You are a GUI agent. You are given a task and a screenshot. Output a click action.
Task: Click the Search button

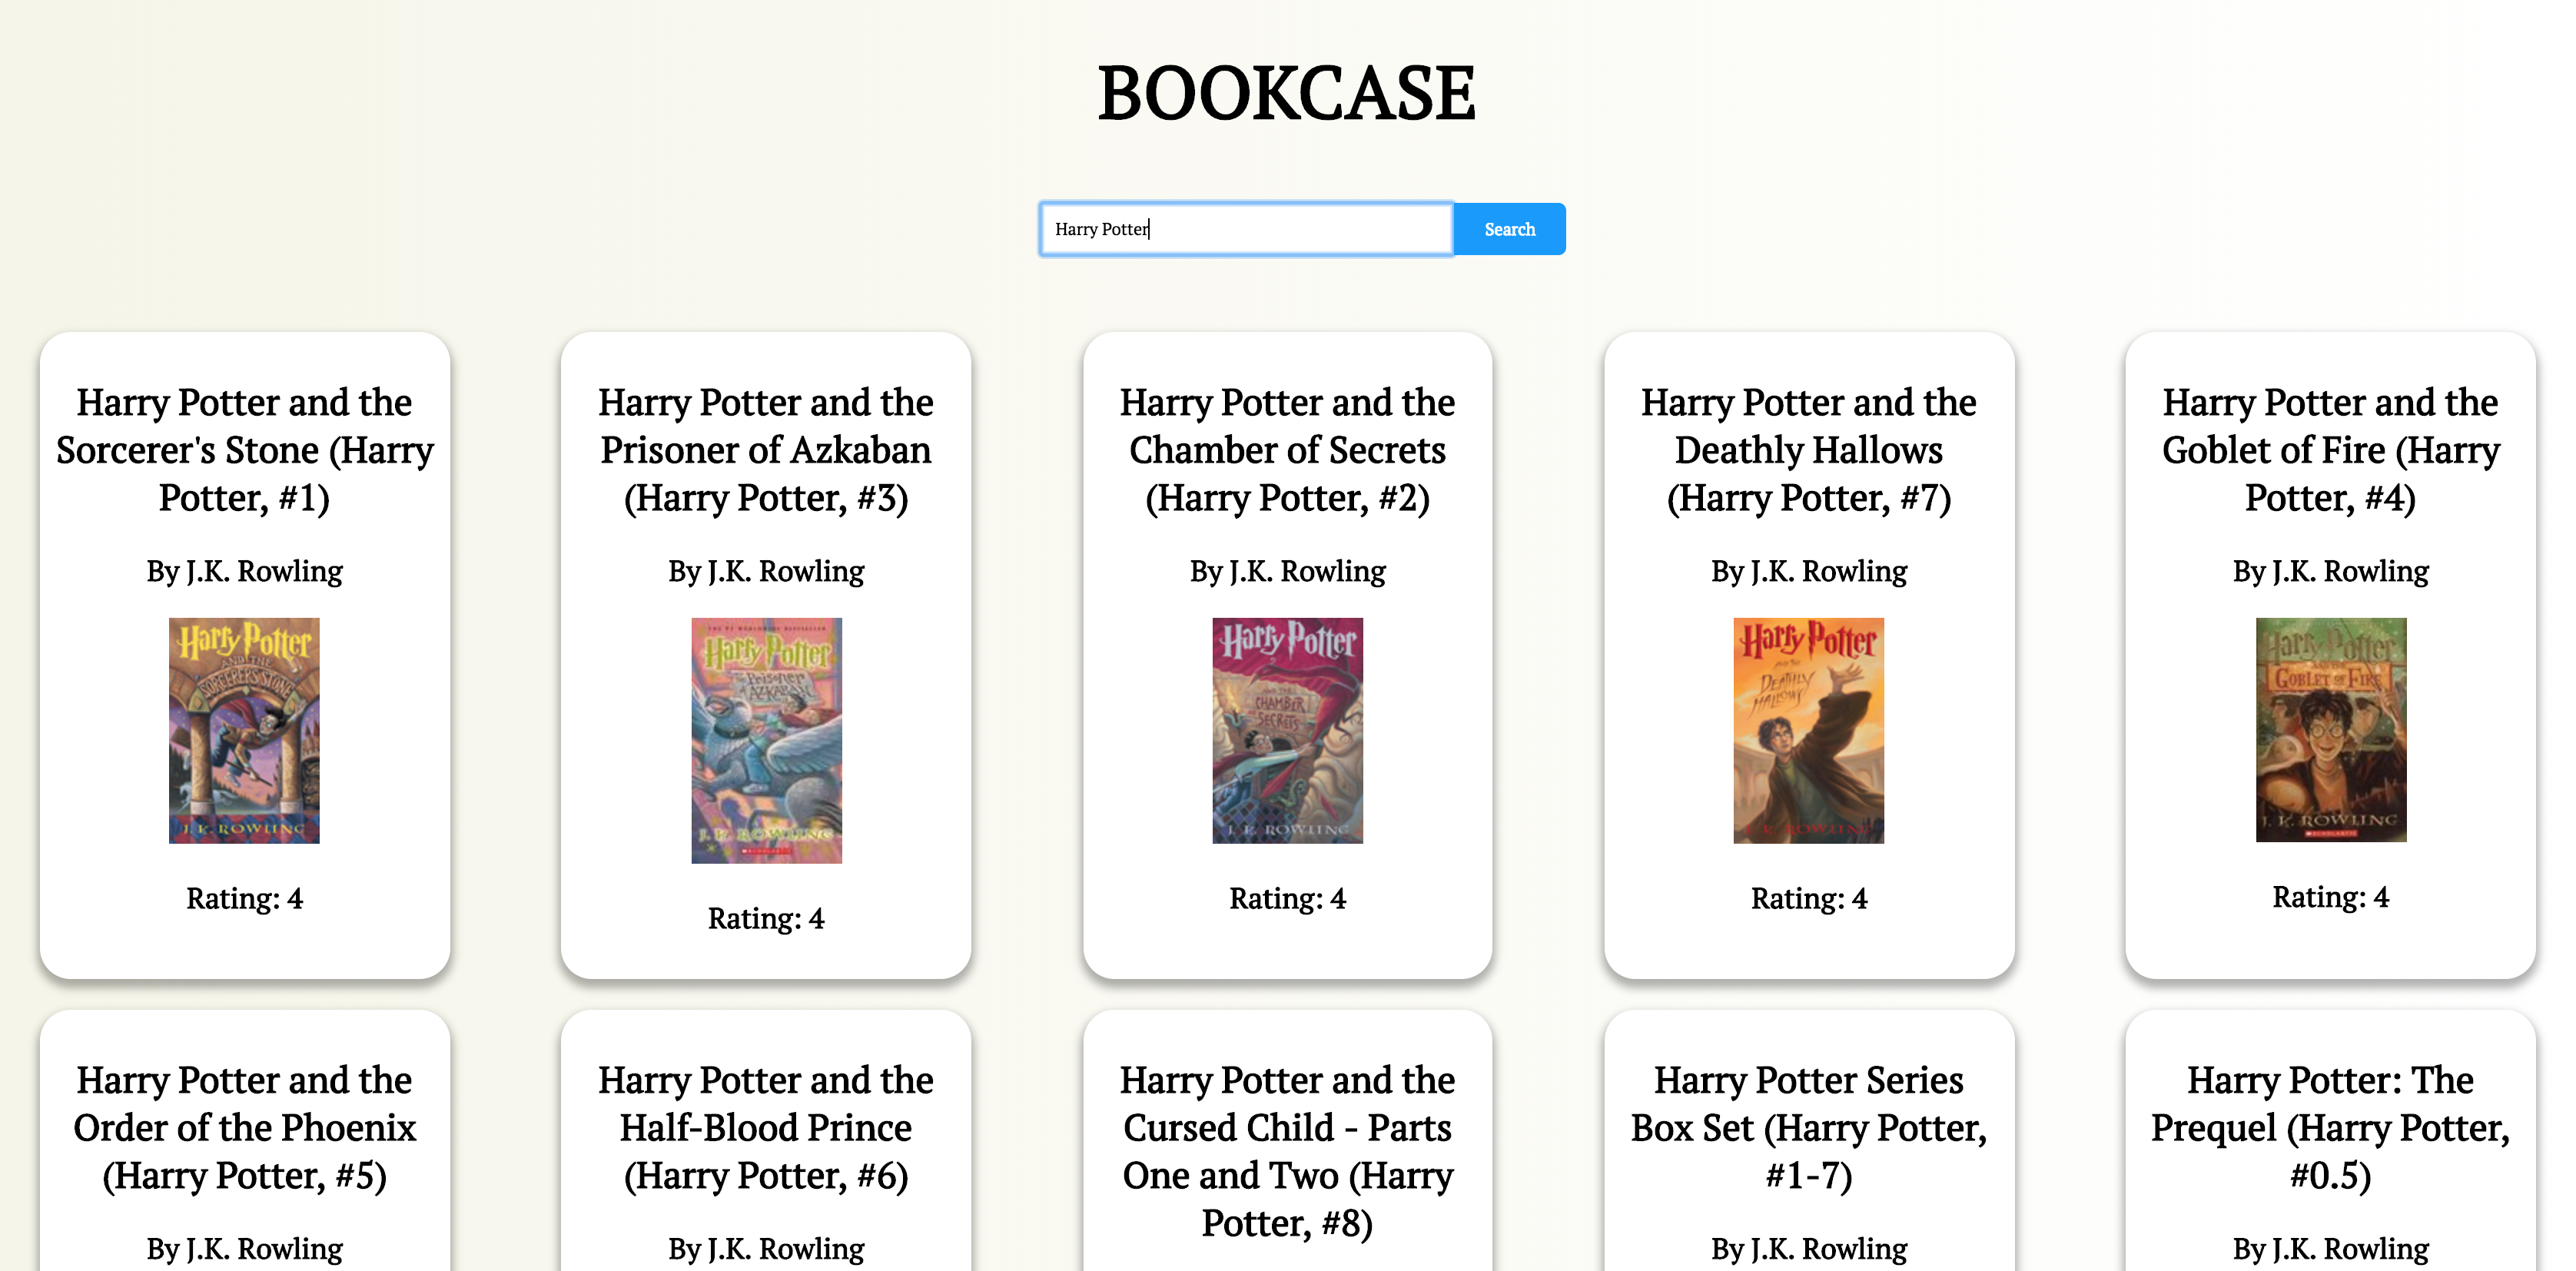(1508, 228)
